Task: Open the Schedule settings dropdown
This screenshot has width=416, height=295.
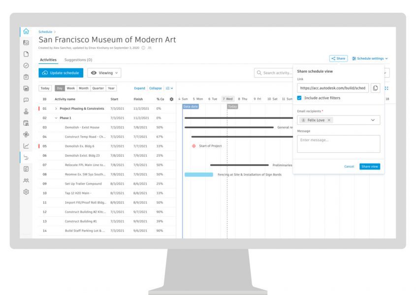Action: (x=369, y=58)
